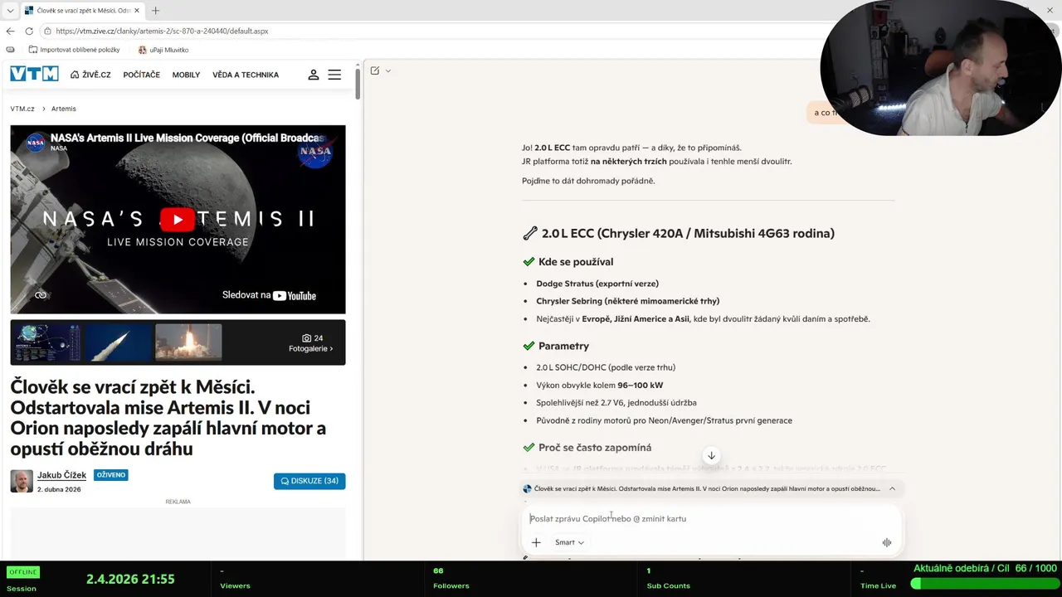Open the Artemis infographic gallery thumbnail
The image size is (1062, 597).
(46, 342)
